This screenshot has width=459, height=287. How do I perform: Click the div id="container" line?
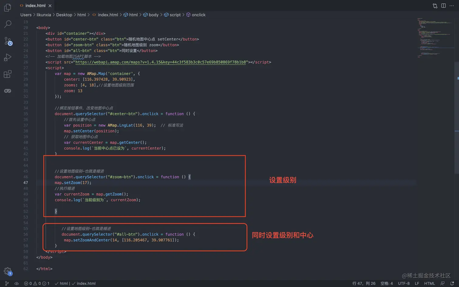(x=75, y=33)
